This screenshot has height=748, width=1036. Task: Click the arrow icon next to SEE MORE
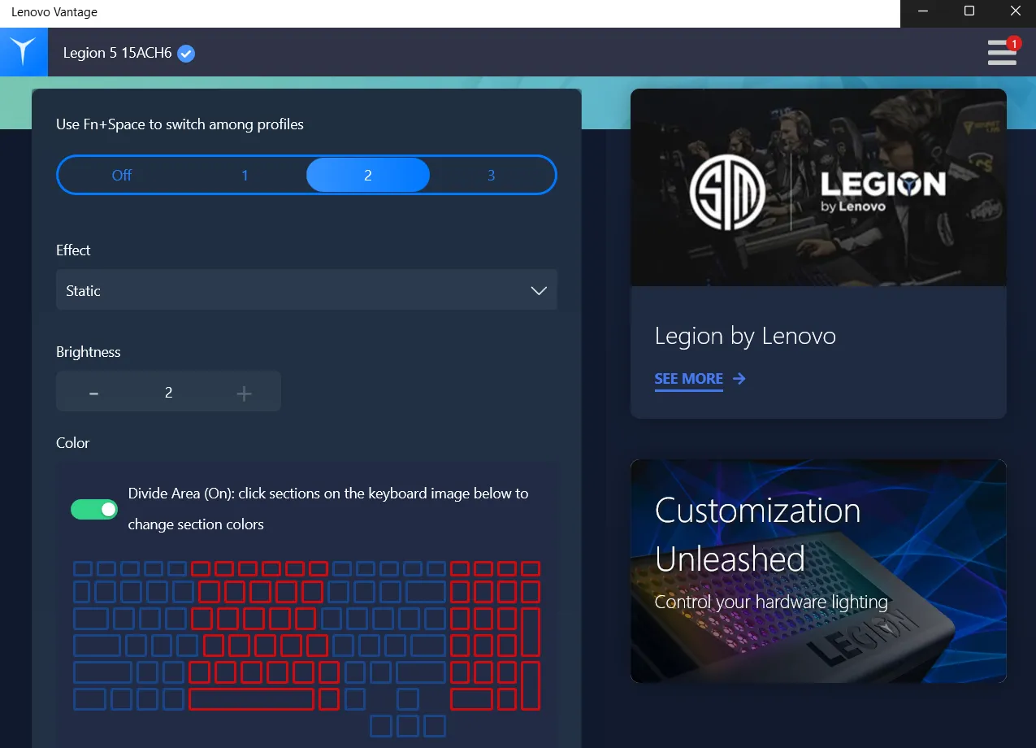[x=739, y=378]
